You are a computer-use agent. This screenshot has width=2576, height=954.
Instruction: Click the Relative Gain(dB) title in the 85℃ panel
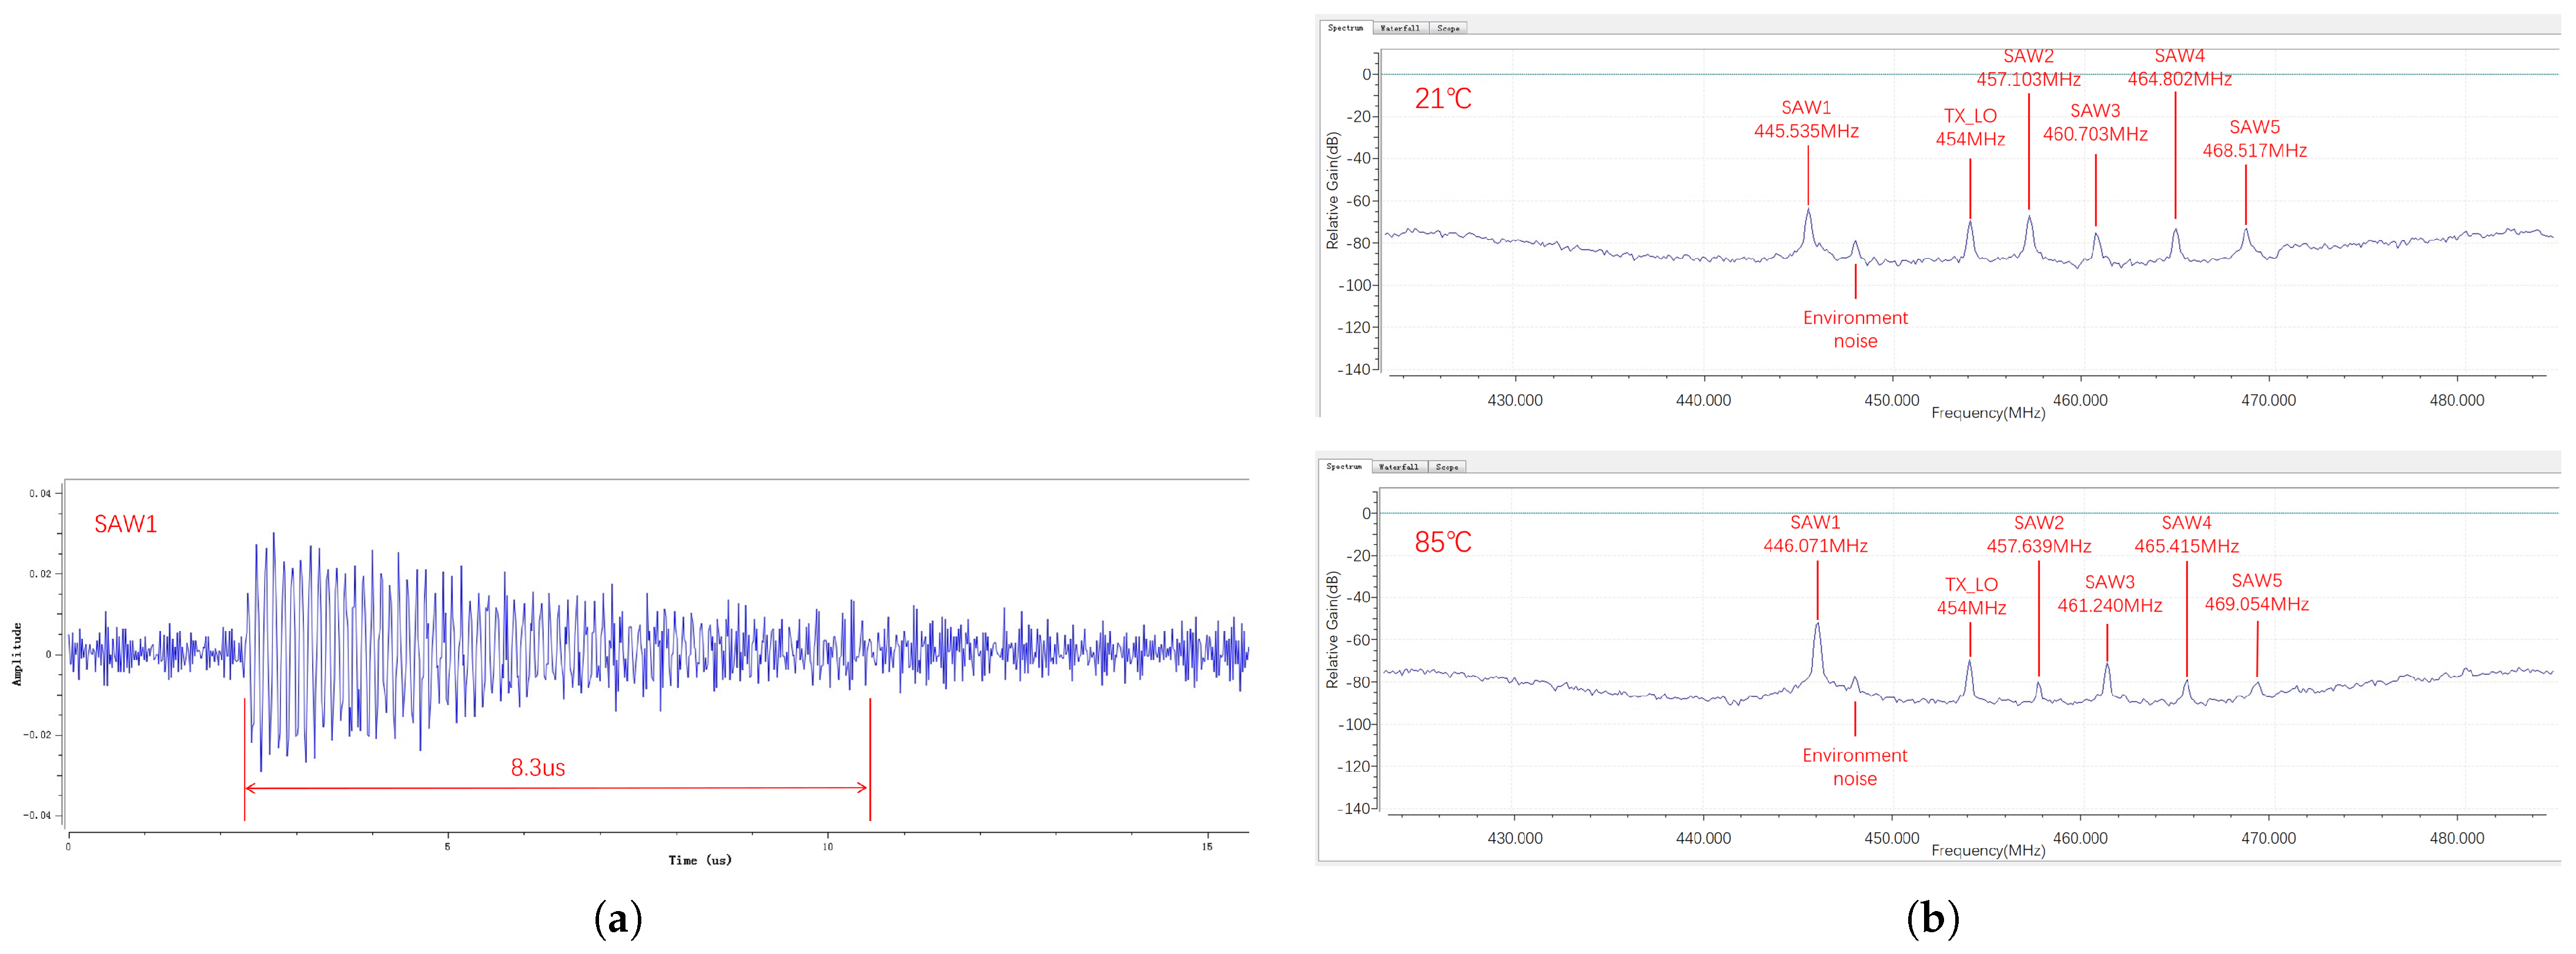[x=1332, y=630]
